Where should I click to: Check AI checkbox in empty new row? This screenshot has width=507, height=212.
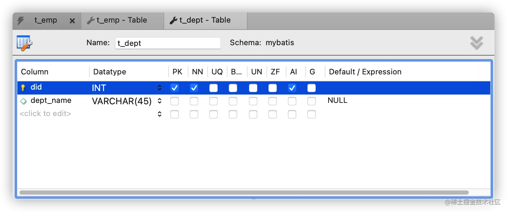point(292,114)
